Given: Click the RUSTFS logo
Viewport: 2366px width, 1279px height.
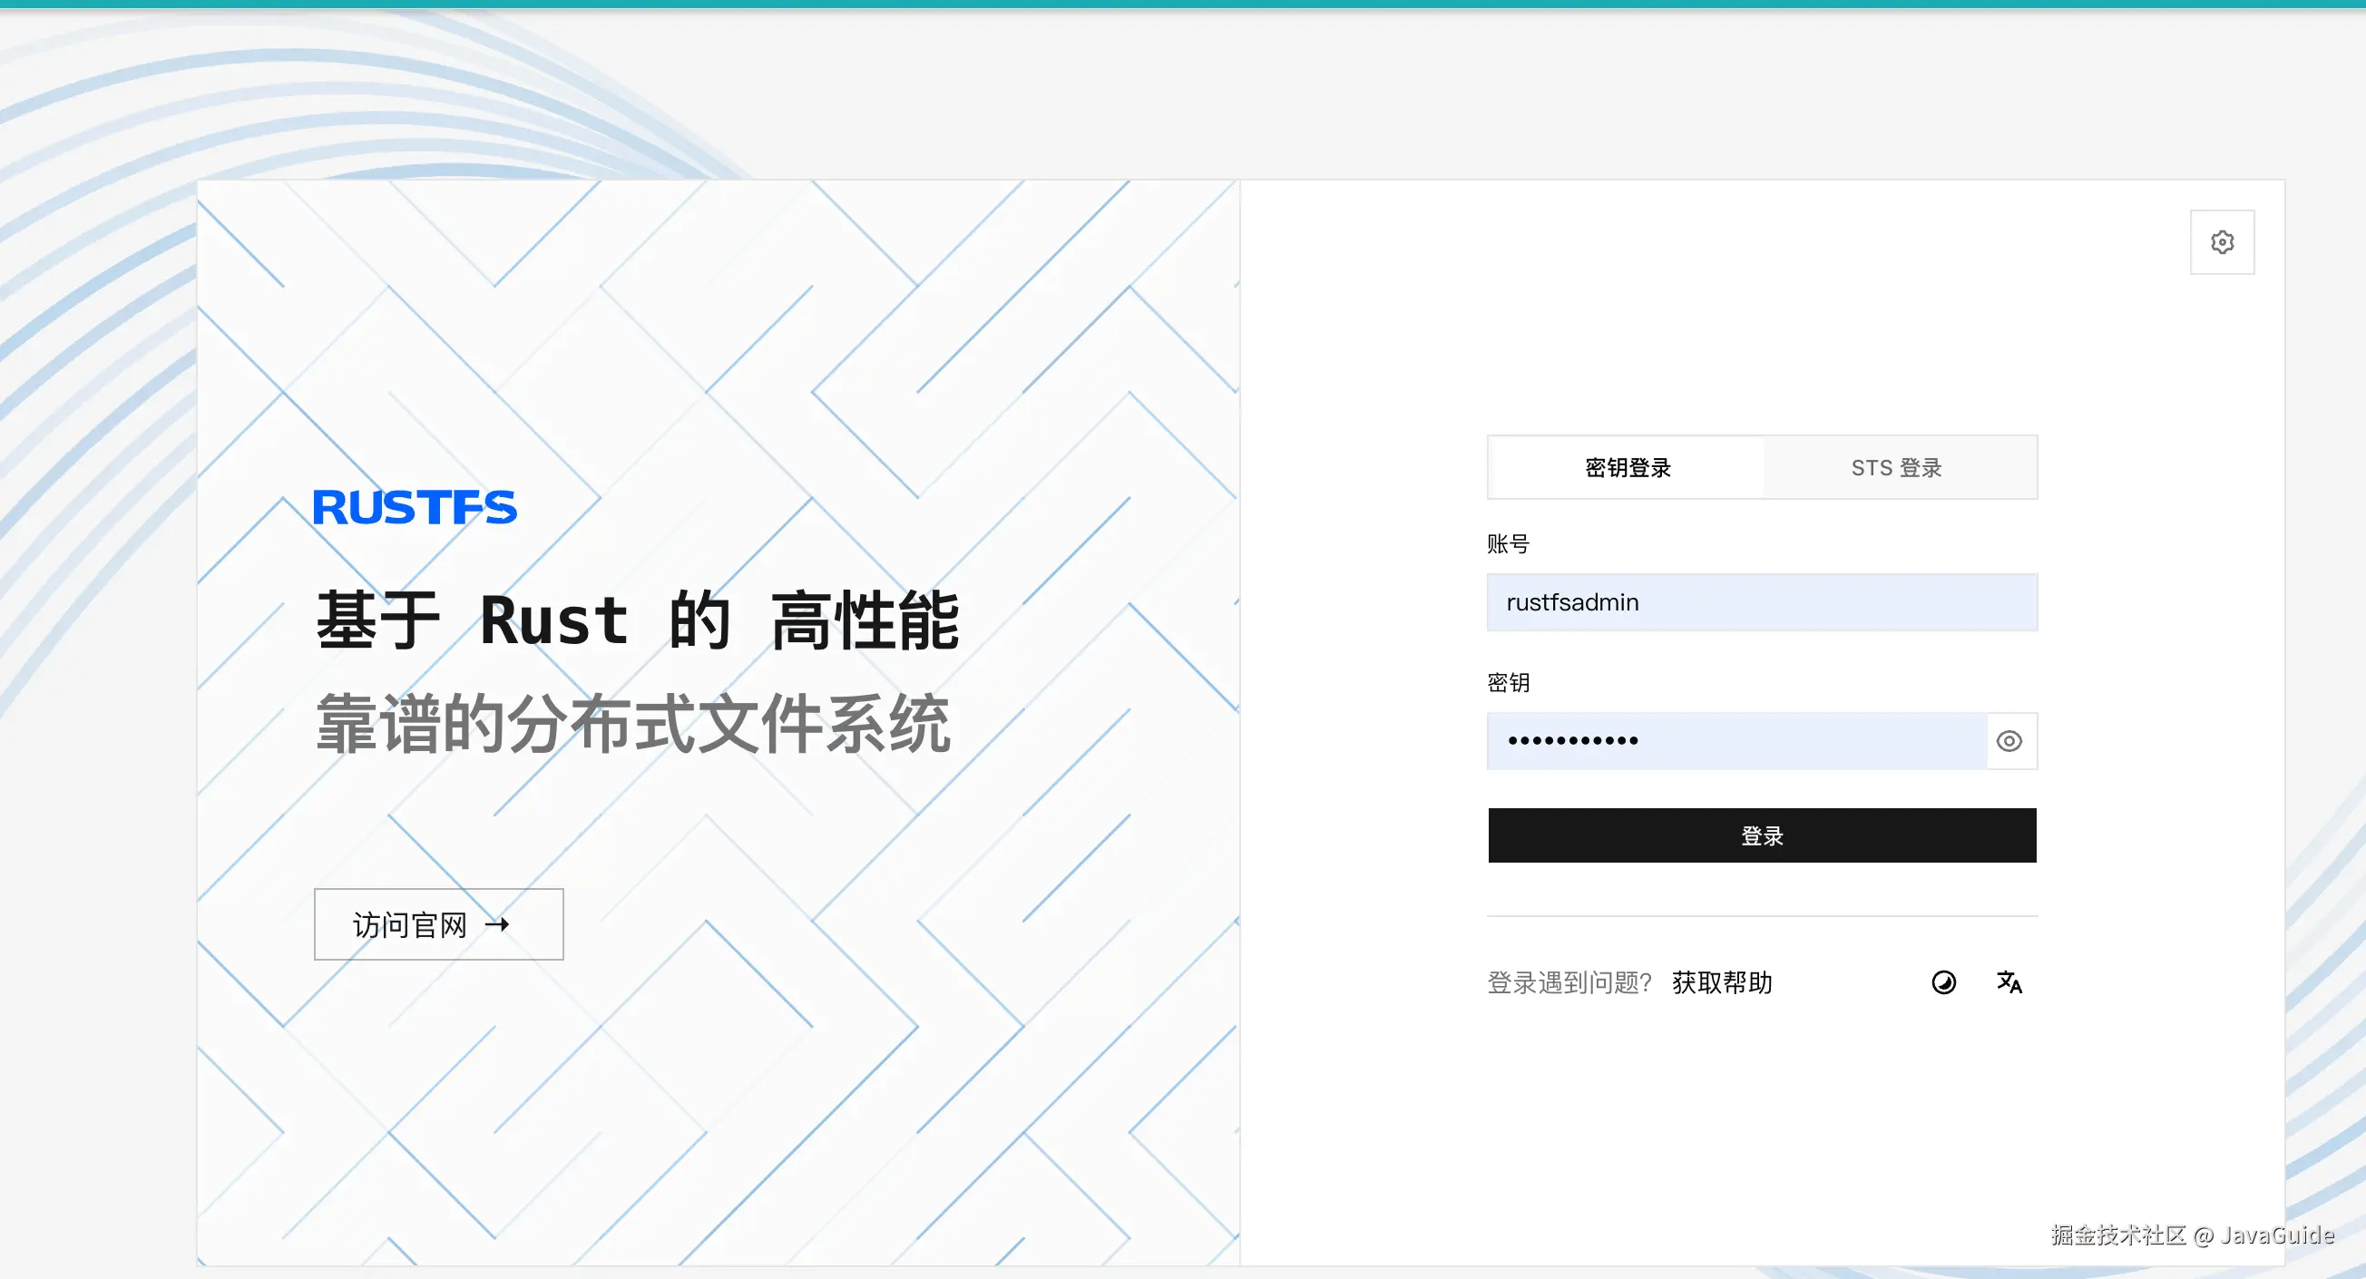Looking at the screenshot, I should tap(416, 508).
